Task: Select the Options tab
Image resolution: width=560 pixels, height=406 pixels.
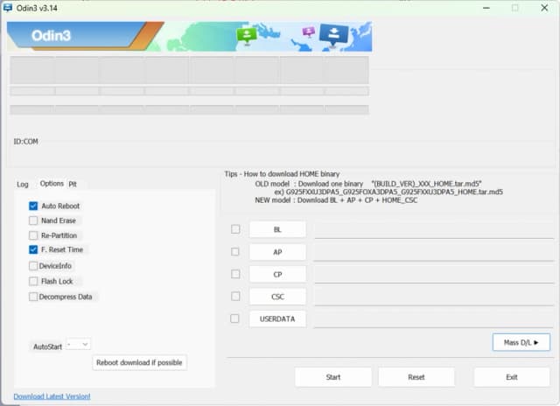Action: [52, 184]
